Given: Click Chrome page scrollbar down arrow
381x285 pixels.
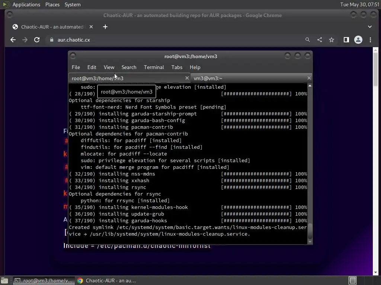Looking at the screenshot, I should (x=376, y=272).
